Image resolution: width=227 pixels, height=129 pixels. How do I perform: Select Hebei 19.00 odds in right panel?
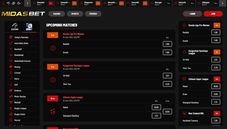click(216, 86)
